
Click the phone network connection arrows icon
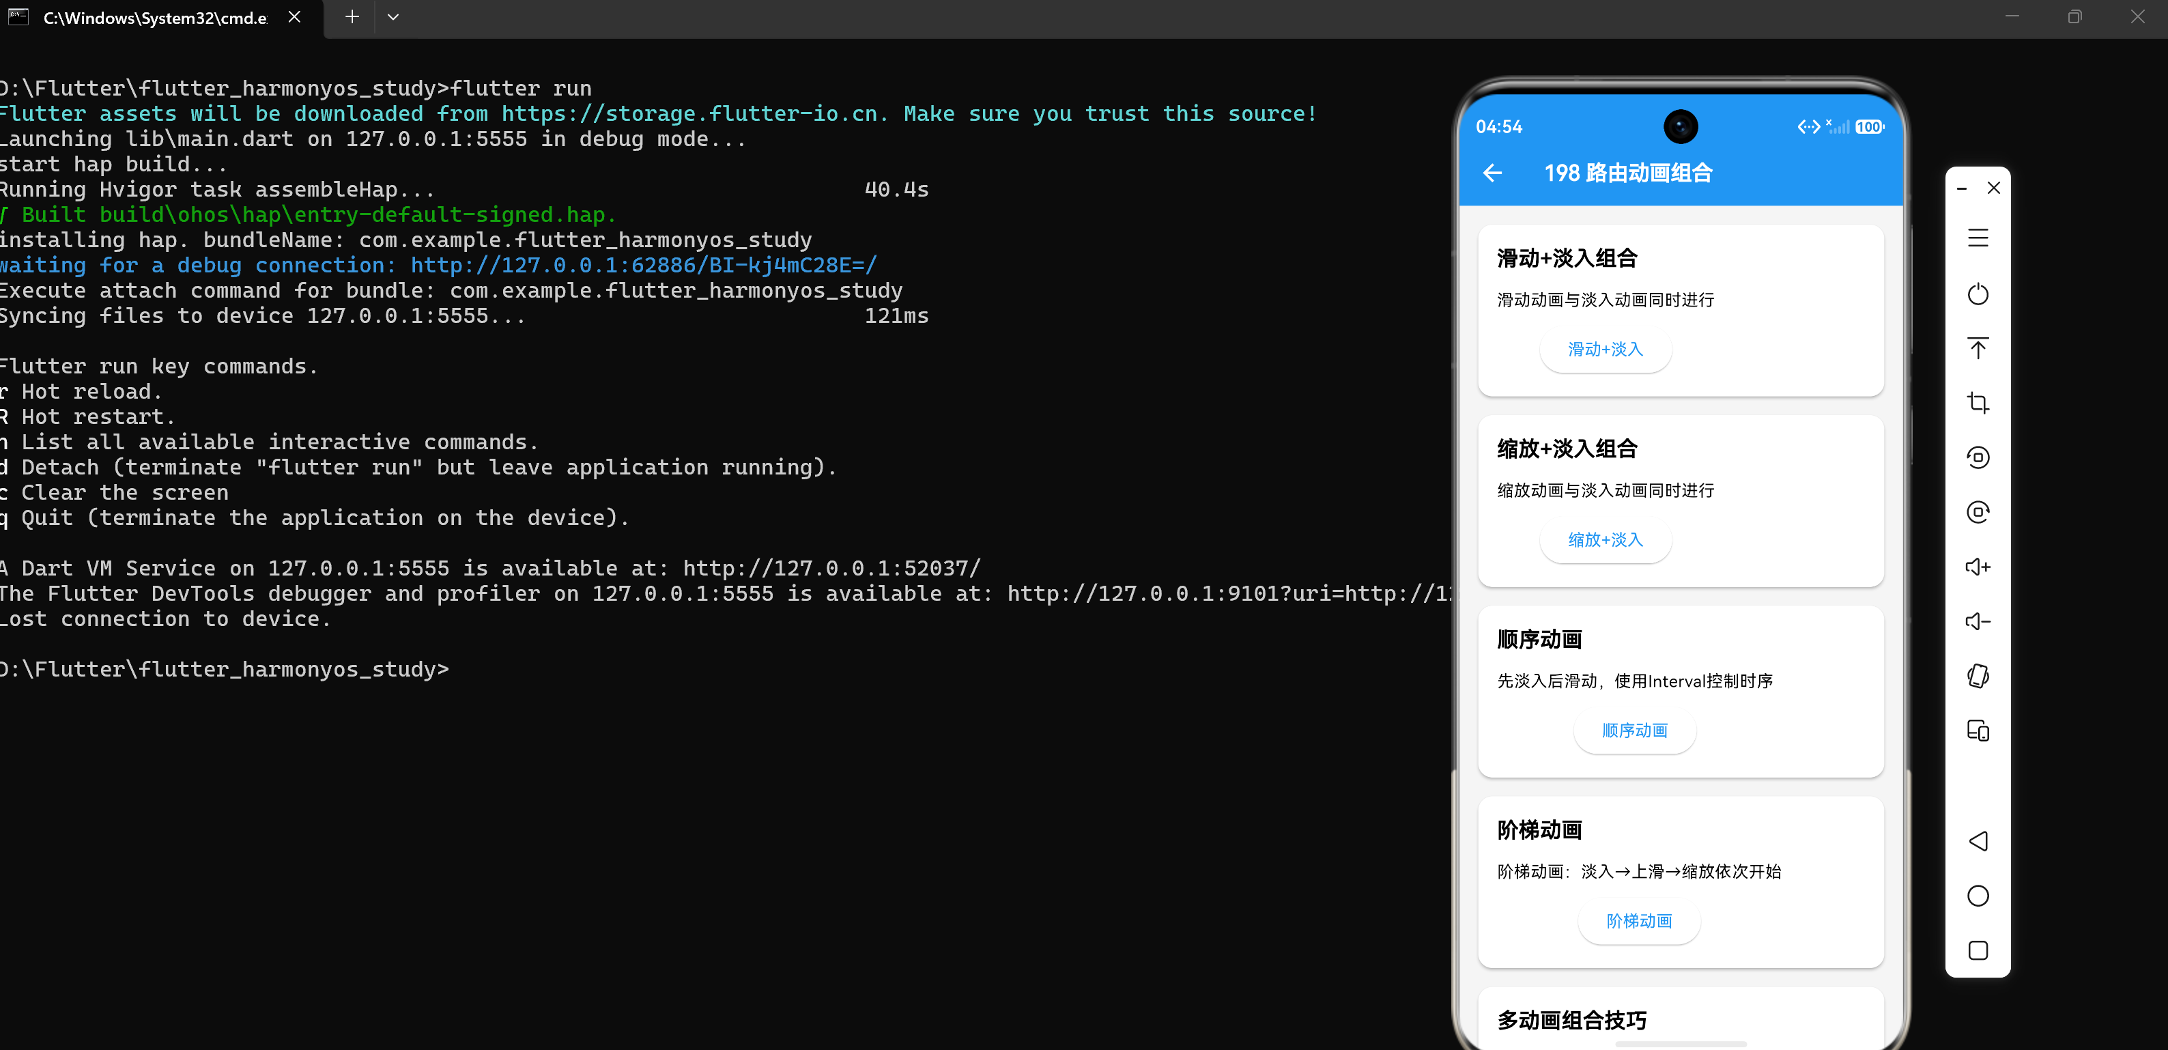1808,127
